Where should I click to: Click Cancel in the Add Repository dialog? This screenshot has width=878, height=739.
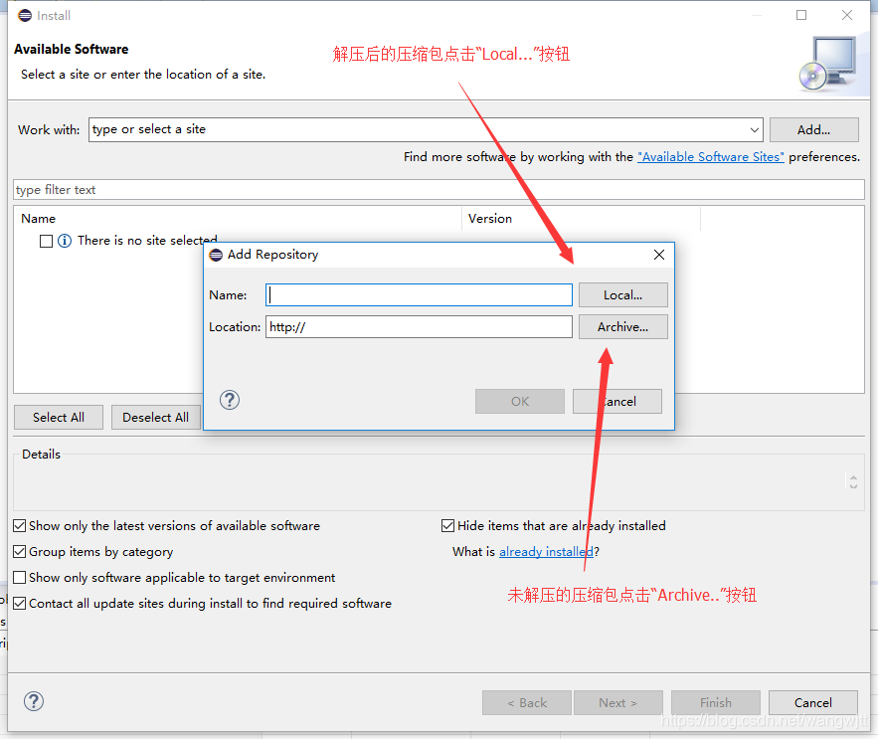617,401
